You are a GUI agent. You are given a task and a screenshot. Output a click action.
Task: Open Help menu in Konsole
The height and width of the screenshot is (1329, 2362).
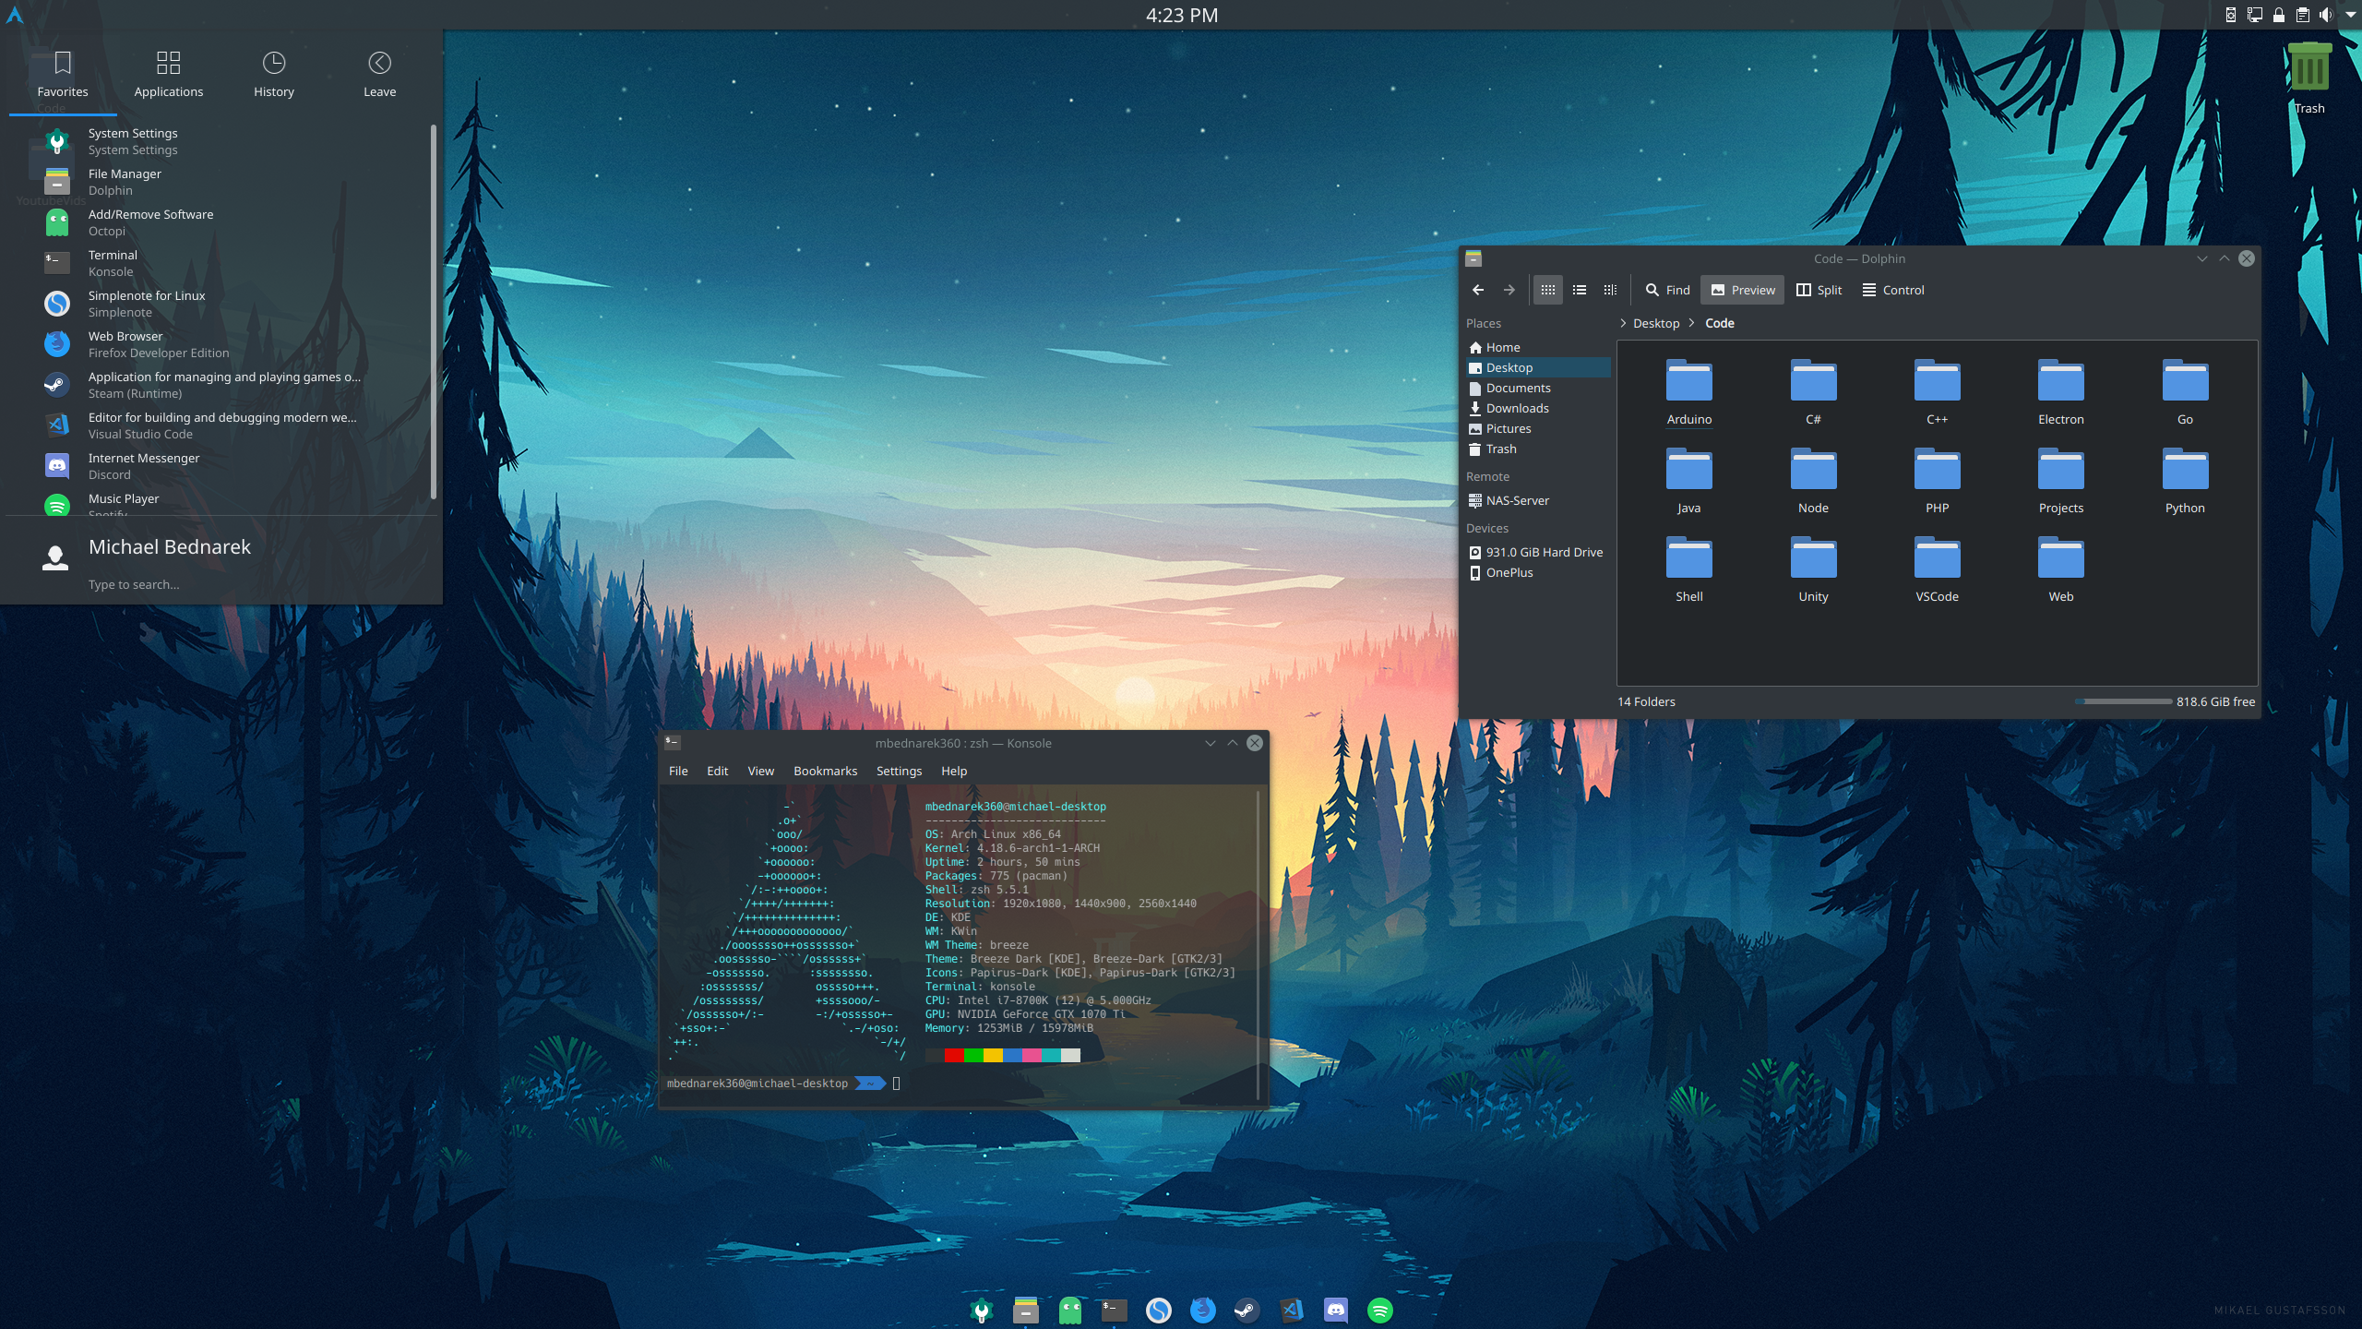954,771
